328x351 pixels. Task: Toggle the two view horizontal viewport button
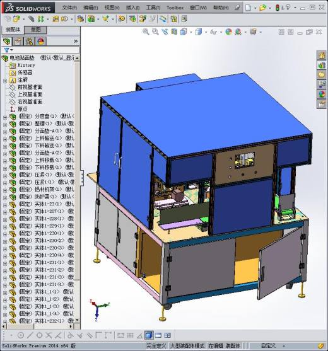158,335
